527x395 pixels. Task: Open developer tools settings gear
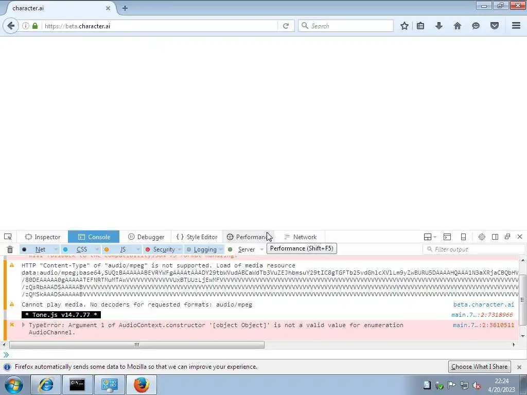coord(482,237)
